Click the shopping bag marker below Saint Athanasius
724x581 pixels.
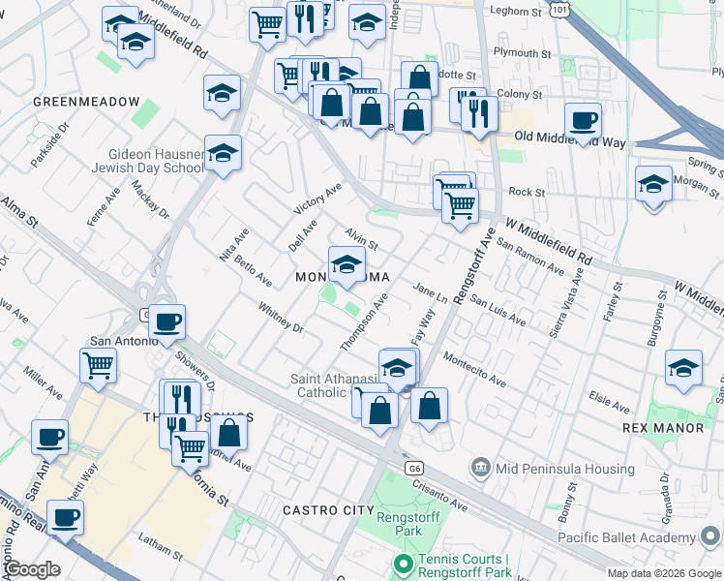pos(379,413)
